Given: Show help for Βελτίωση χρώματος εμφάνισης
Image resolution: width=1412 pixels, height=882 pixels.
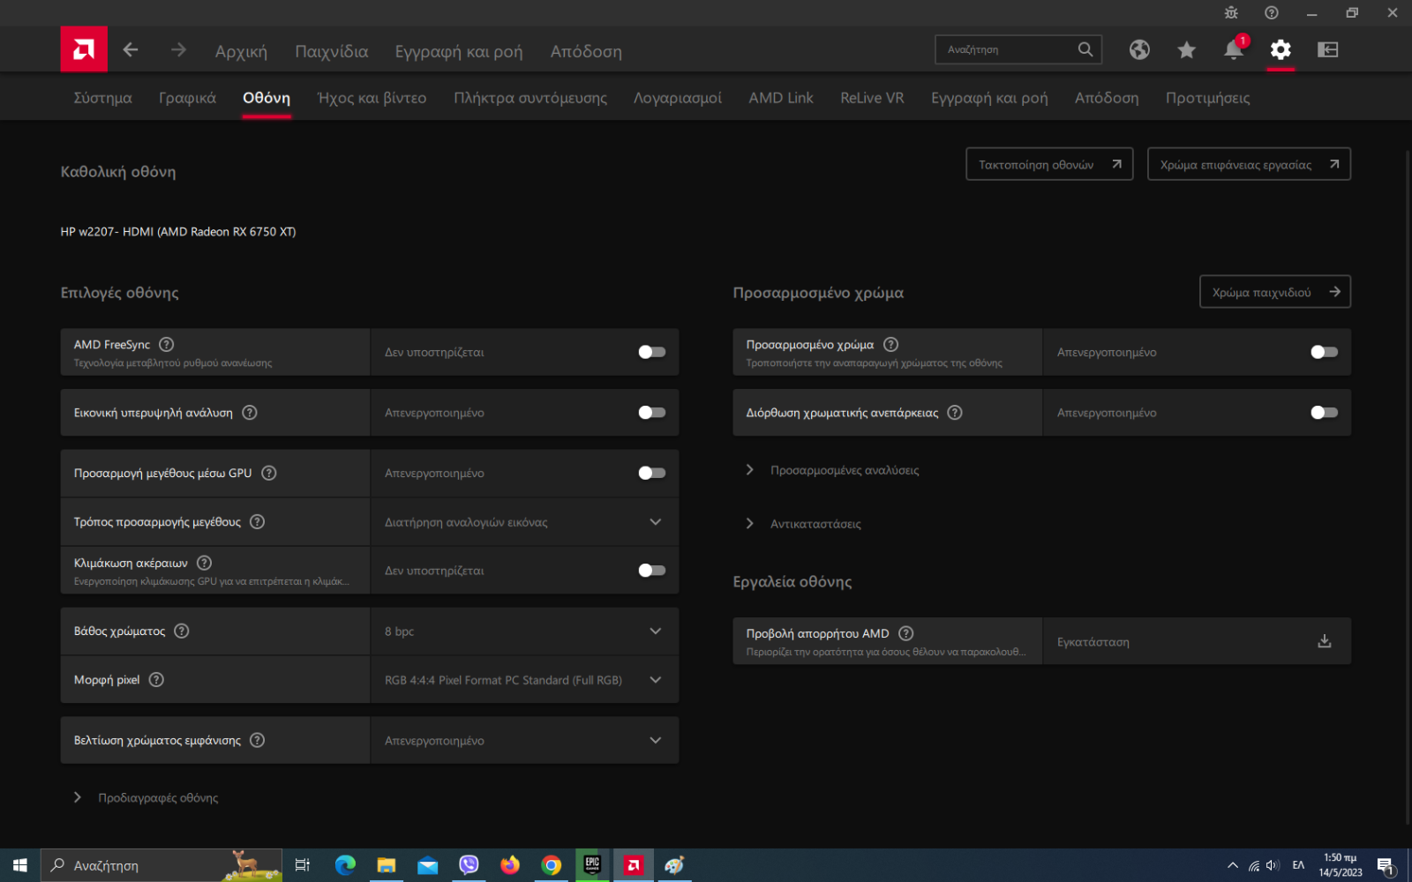Looking at the screenshot, I should (x=257, y=740).
